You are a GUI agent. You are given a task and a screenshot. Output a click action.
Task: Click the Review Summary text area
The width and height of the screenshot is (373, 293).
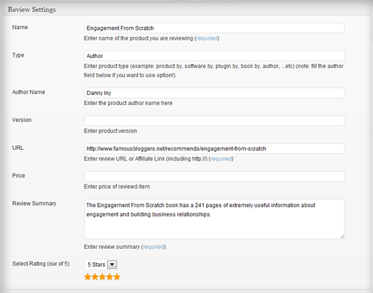[x=215, y=219]
